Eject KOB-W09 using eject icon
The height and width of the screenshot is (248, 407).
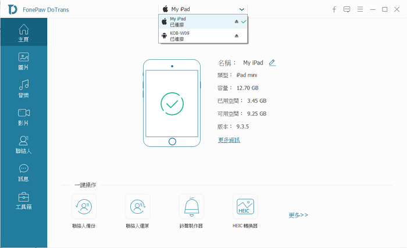click(x=237, y=36)
